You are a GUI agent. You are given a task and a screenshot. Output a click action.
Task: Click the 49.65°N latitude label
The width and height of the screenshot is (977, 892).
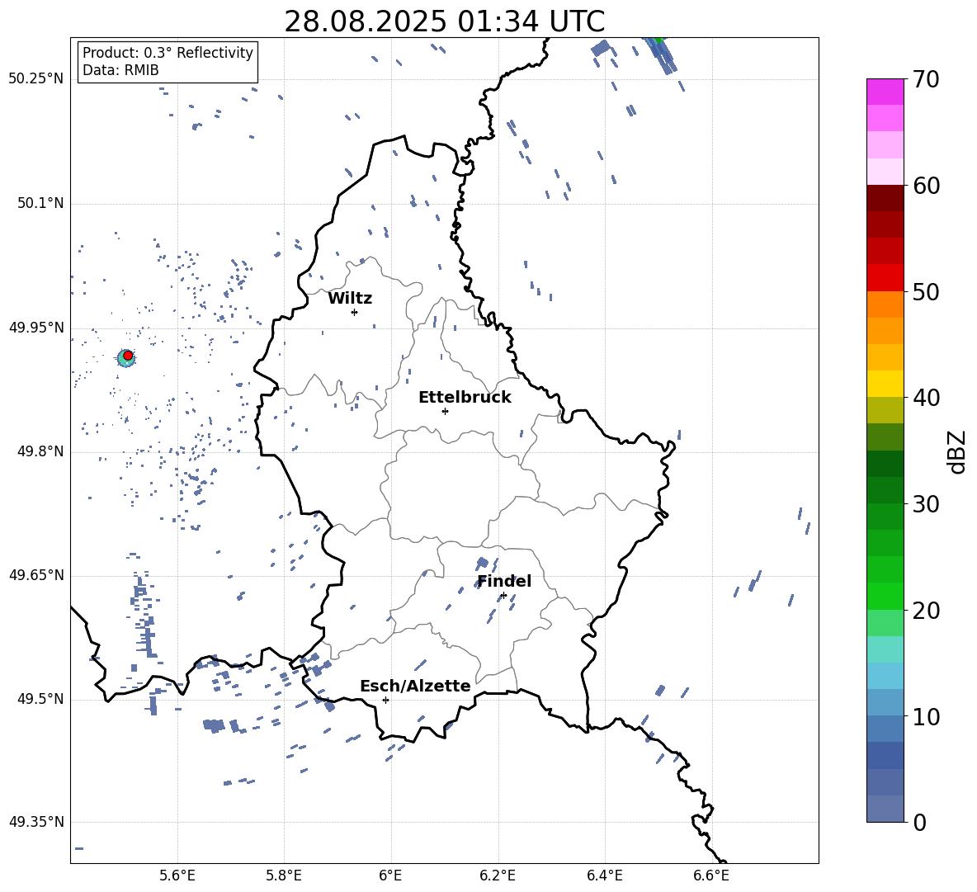click(36, 575)
